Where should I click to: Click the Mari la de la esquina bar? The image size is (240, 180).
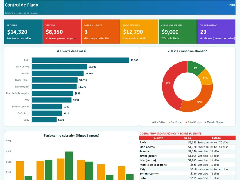[x=52, y=93]
